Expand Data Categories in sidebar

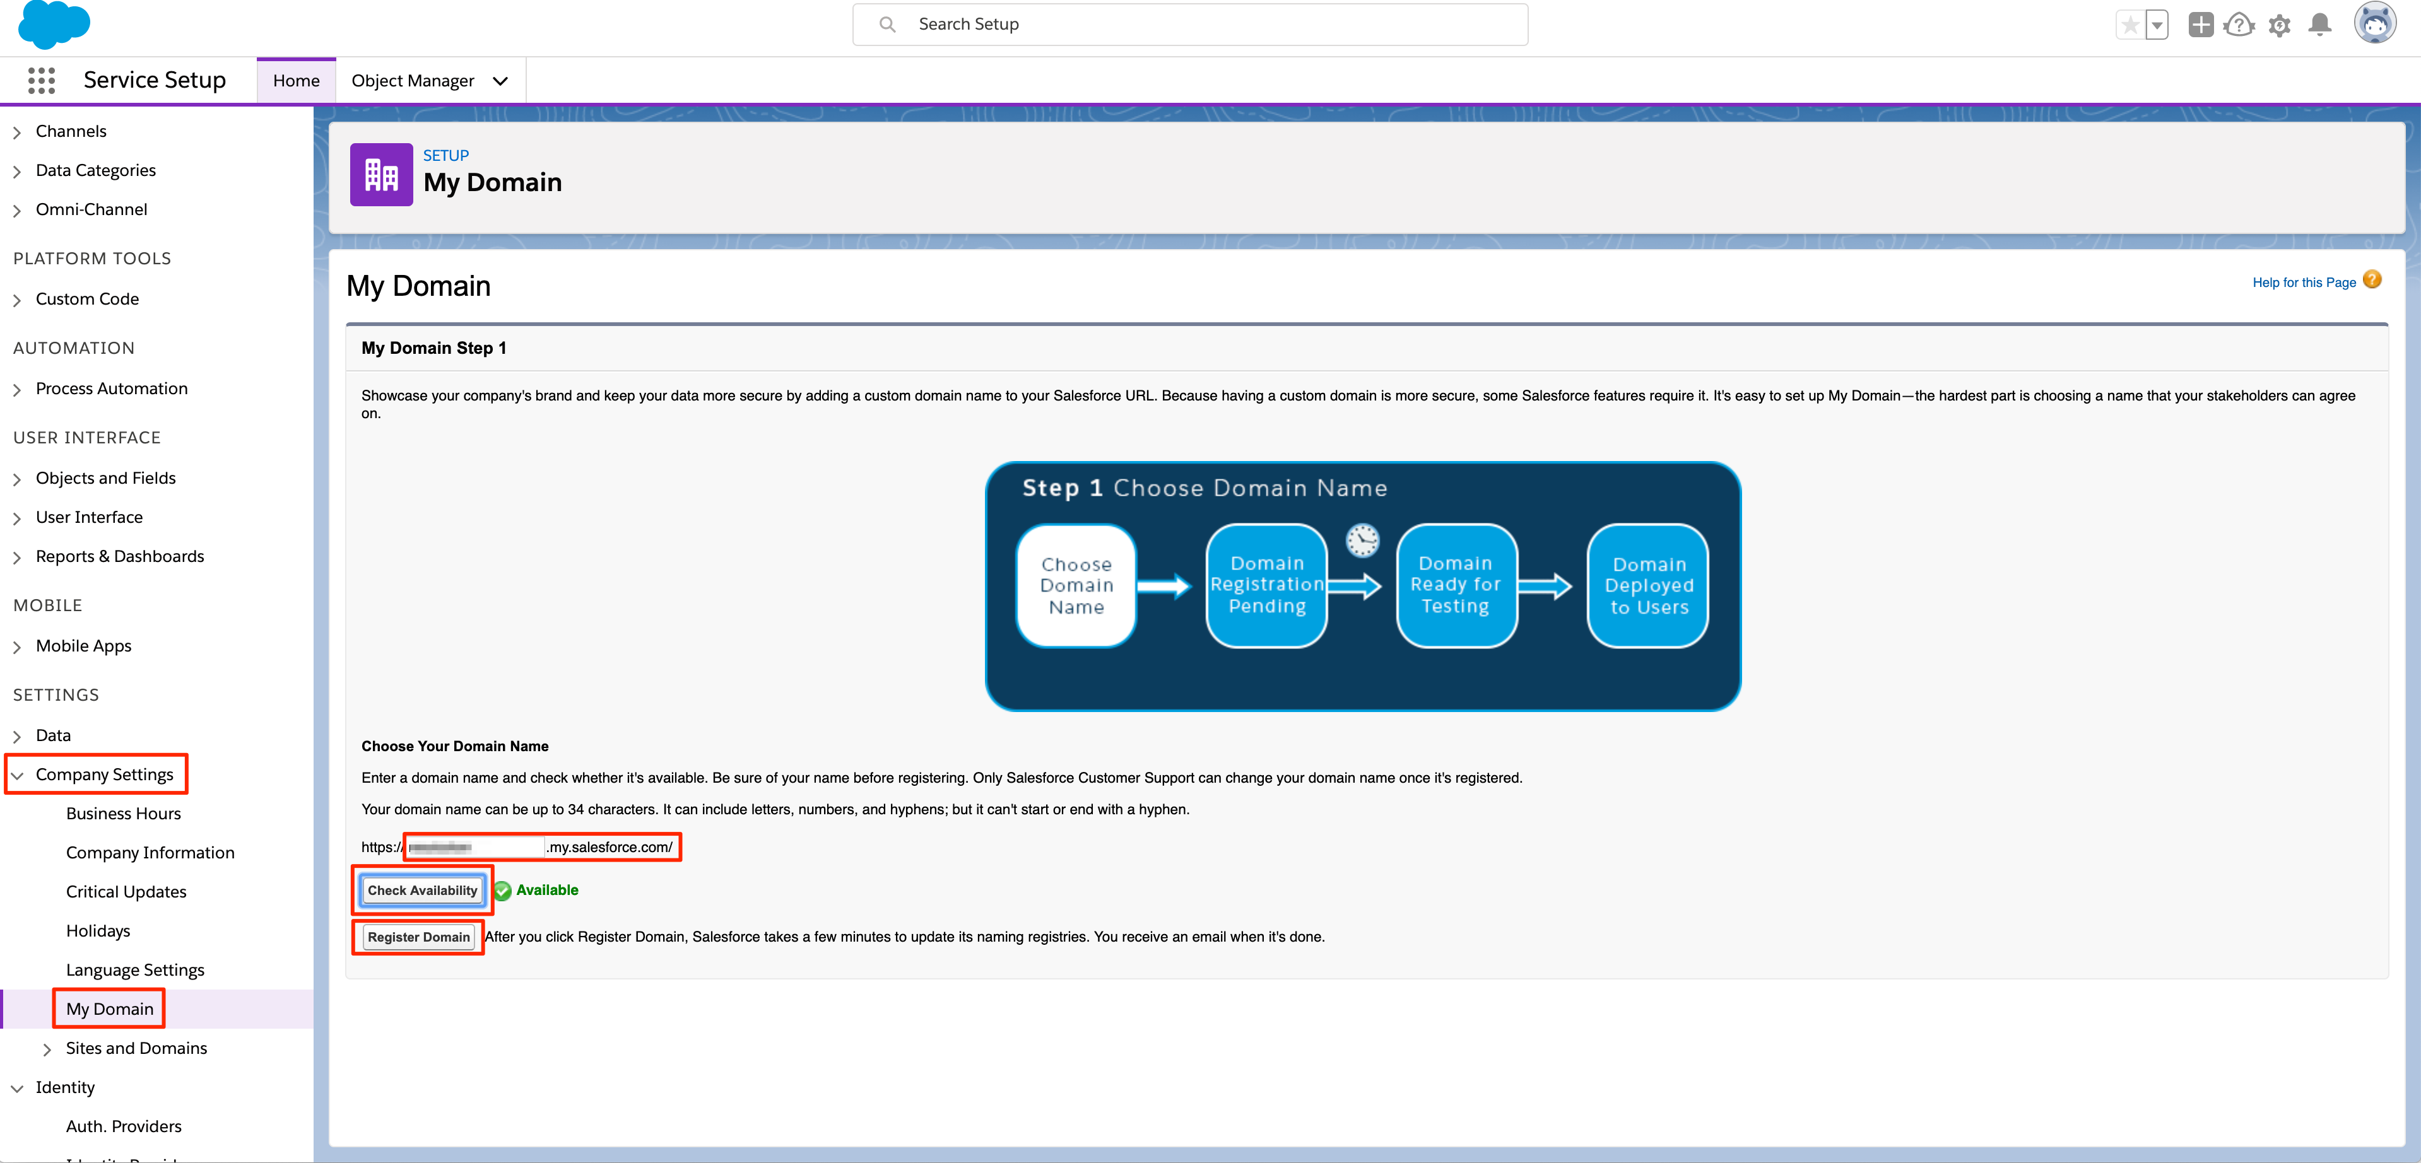tap(17, 171)
